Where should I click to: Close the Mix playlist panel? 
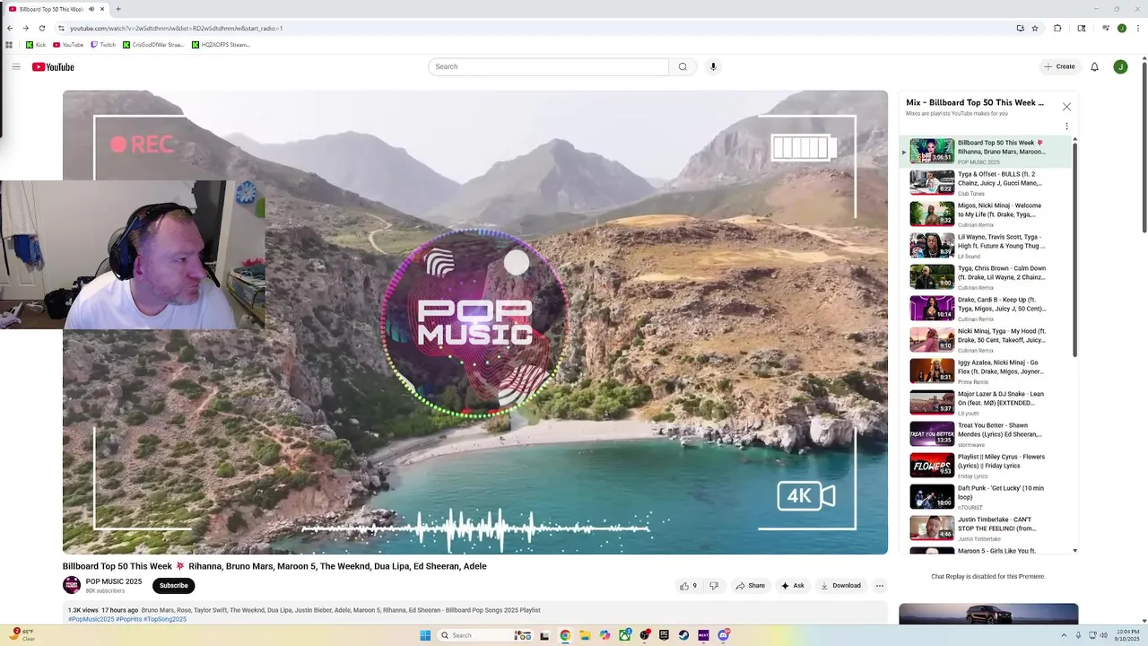click(x=1066, y=107)
